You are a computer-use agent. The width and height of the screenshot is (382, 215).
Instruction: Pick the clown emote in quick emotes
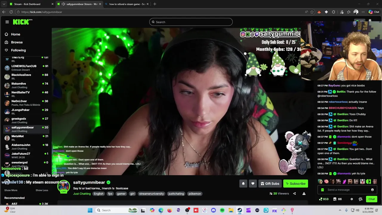[x=362, y=181]
